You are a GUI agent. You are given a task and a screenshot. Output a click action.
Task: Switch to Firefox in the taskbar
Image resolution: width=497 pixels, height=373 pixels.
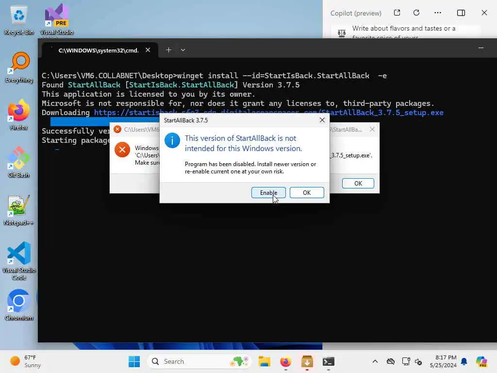285,361
